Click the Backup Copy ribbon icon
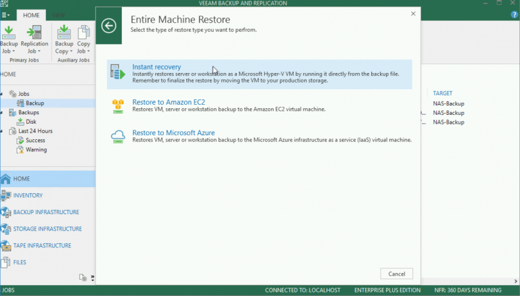The image size is (520, 296). (x=64, y=33)
